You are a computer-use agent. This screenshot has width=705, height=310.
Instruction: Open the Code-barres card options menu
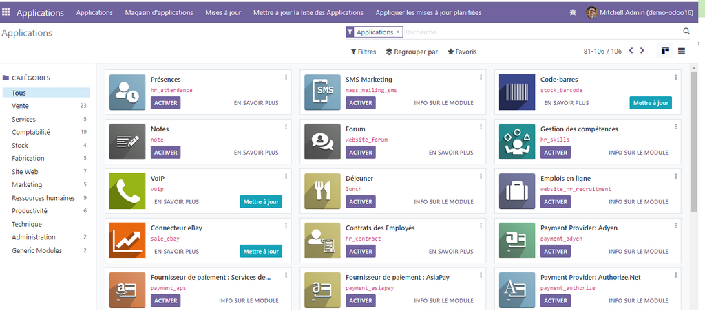pos(675,77)
